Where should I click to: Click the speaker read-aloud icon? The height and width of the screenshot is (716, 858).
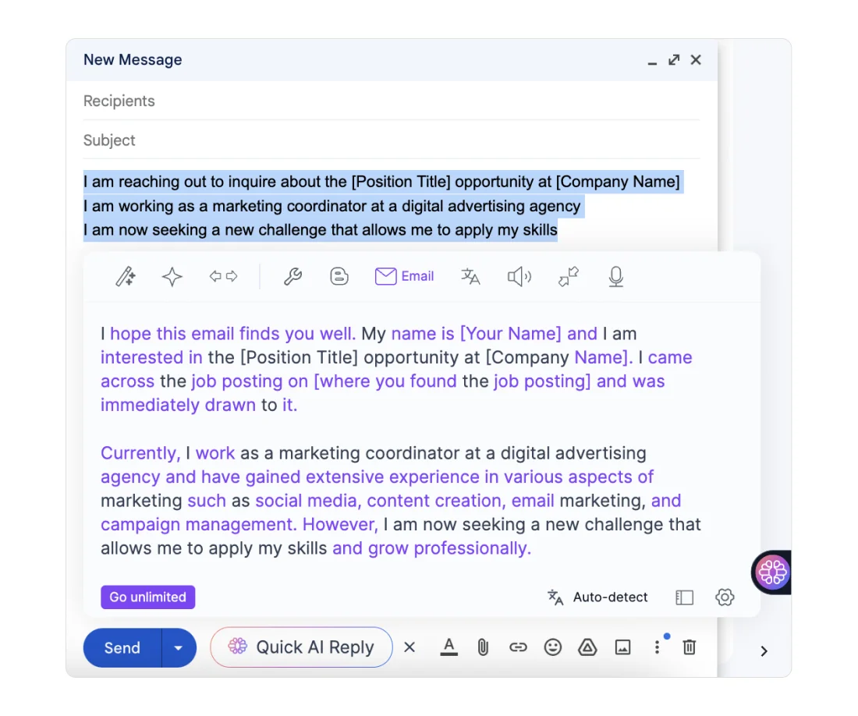(x=519, y=277)
